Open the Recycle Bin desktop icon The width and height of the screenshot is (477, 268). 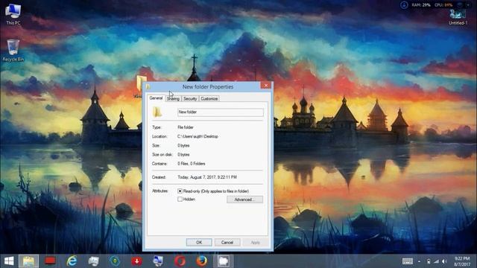click(13, 51)
